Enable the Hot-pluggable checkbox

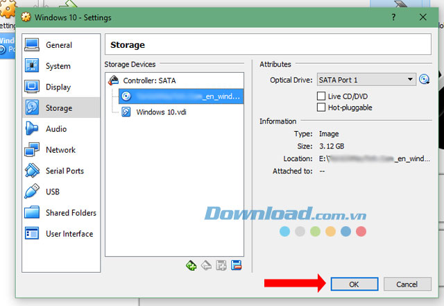[x=321, y=108]
